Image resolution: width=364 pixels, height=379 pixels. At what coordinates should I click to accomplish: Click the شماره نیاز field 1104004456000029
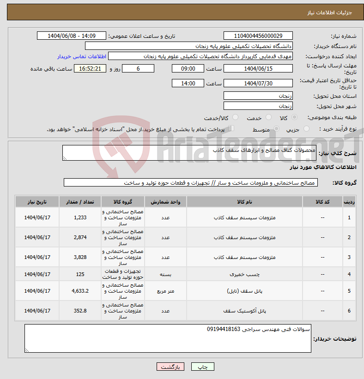pyautogui.click(x=258, y=36)
